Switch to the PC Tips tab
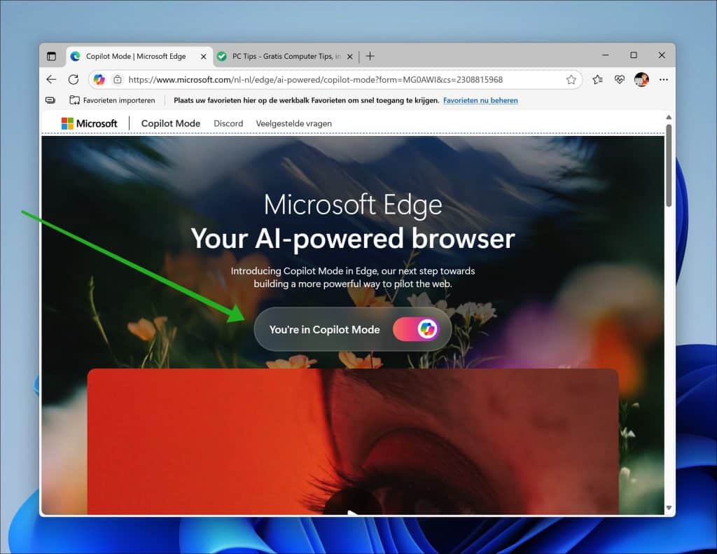Screen dimensions: 717x554 pos(286,56)
